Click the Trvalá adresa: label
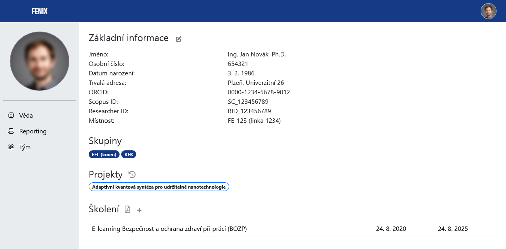506x249 pixels. coord(107,83)
